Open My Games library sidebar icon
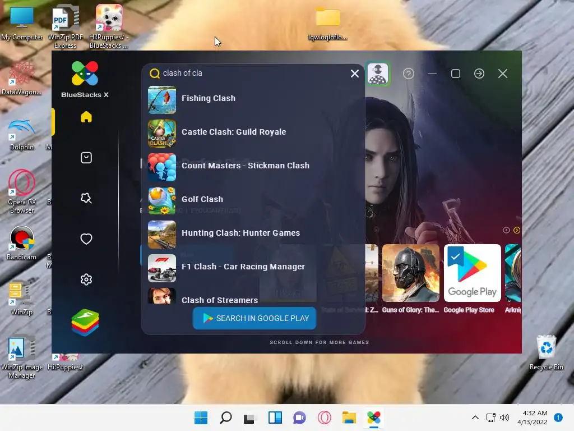The height and width of the screenshot is (431, 574). point(86,158)
